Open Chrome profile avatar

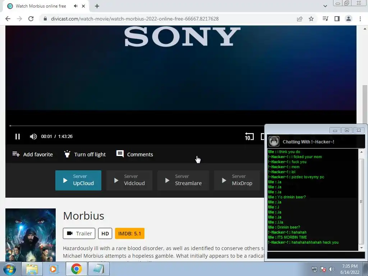pos(349,19)
